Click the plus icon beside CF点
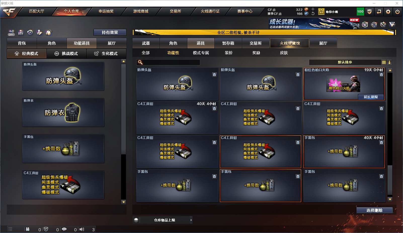Viewport: 403px width, 233px height. pyautogui.click(x=313, y=9)
